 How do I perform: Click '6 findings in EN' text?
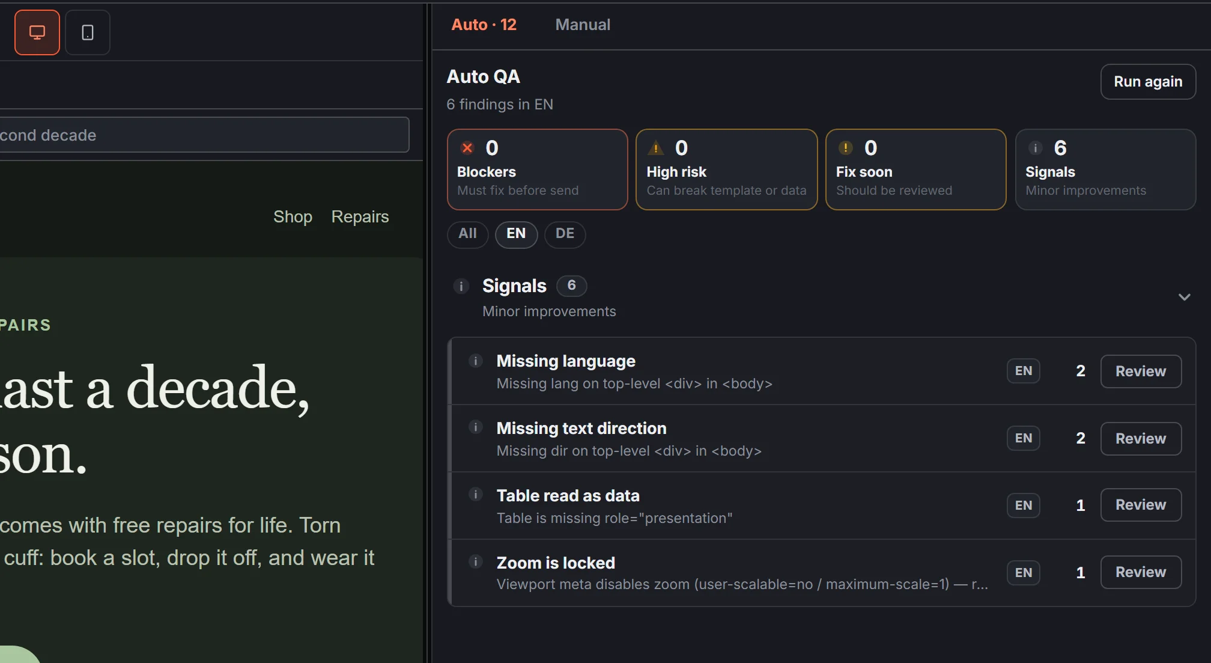click(x=500, y=105)
